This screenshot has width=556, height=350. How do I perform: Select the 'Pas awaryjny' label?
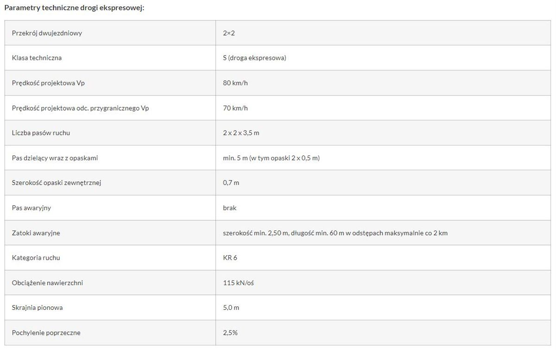click(31, 208)
